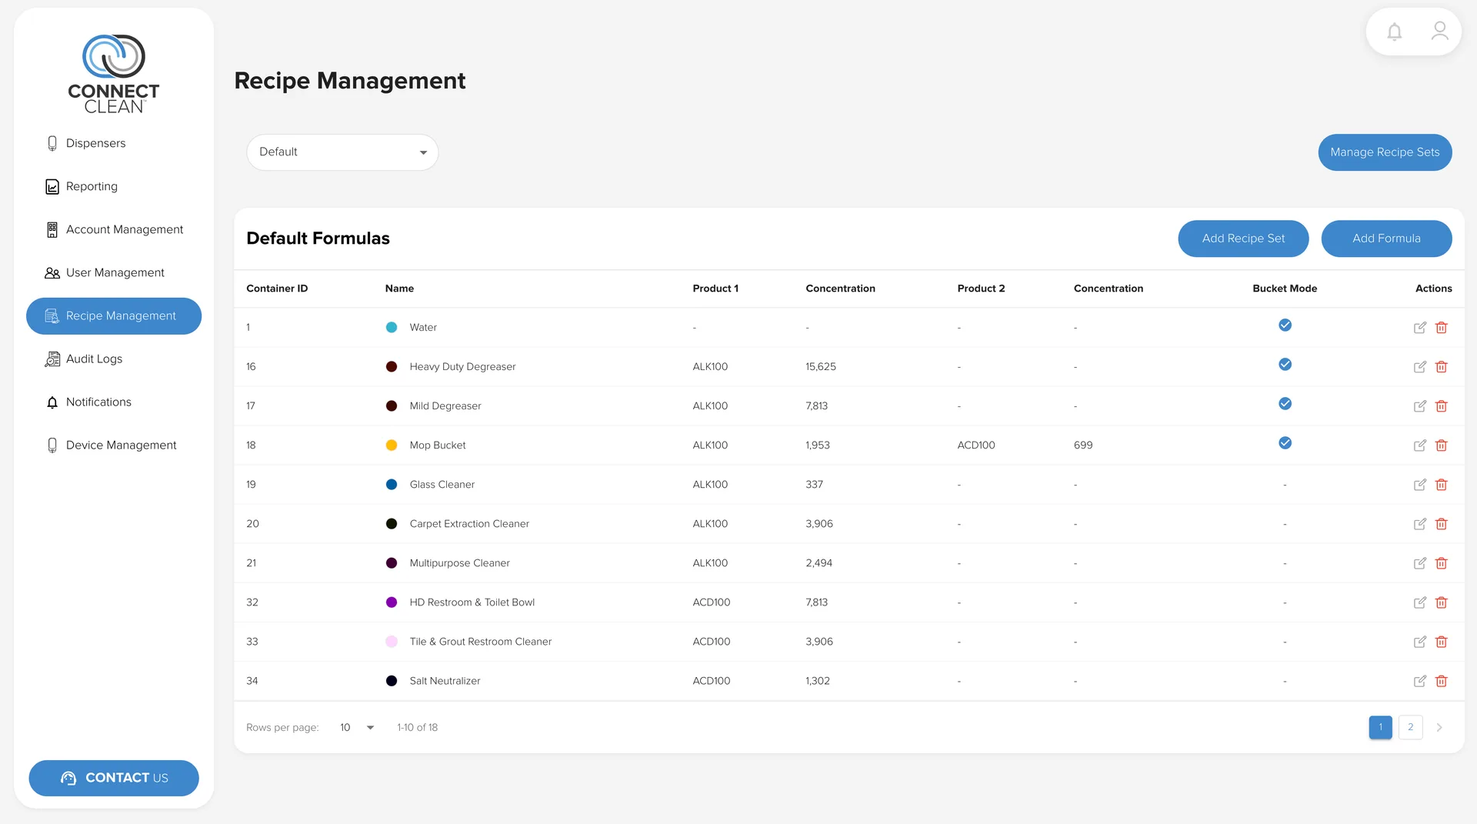Edit the Multipurpose Cleaner formula
Screen dimensions: 1477x824
click(1420, 563)
